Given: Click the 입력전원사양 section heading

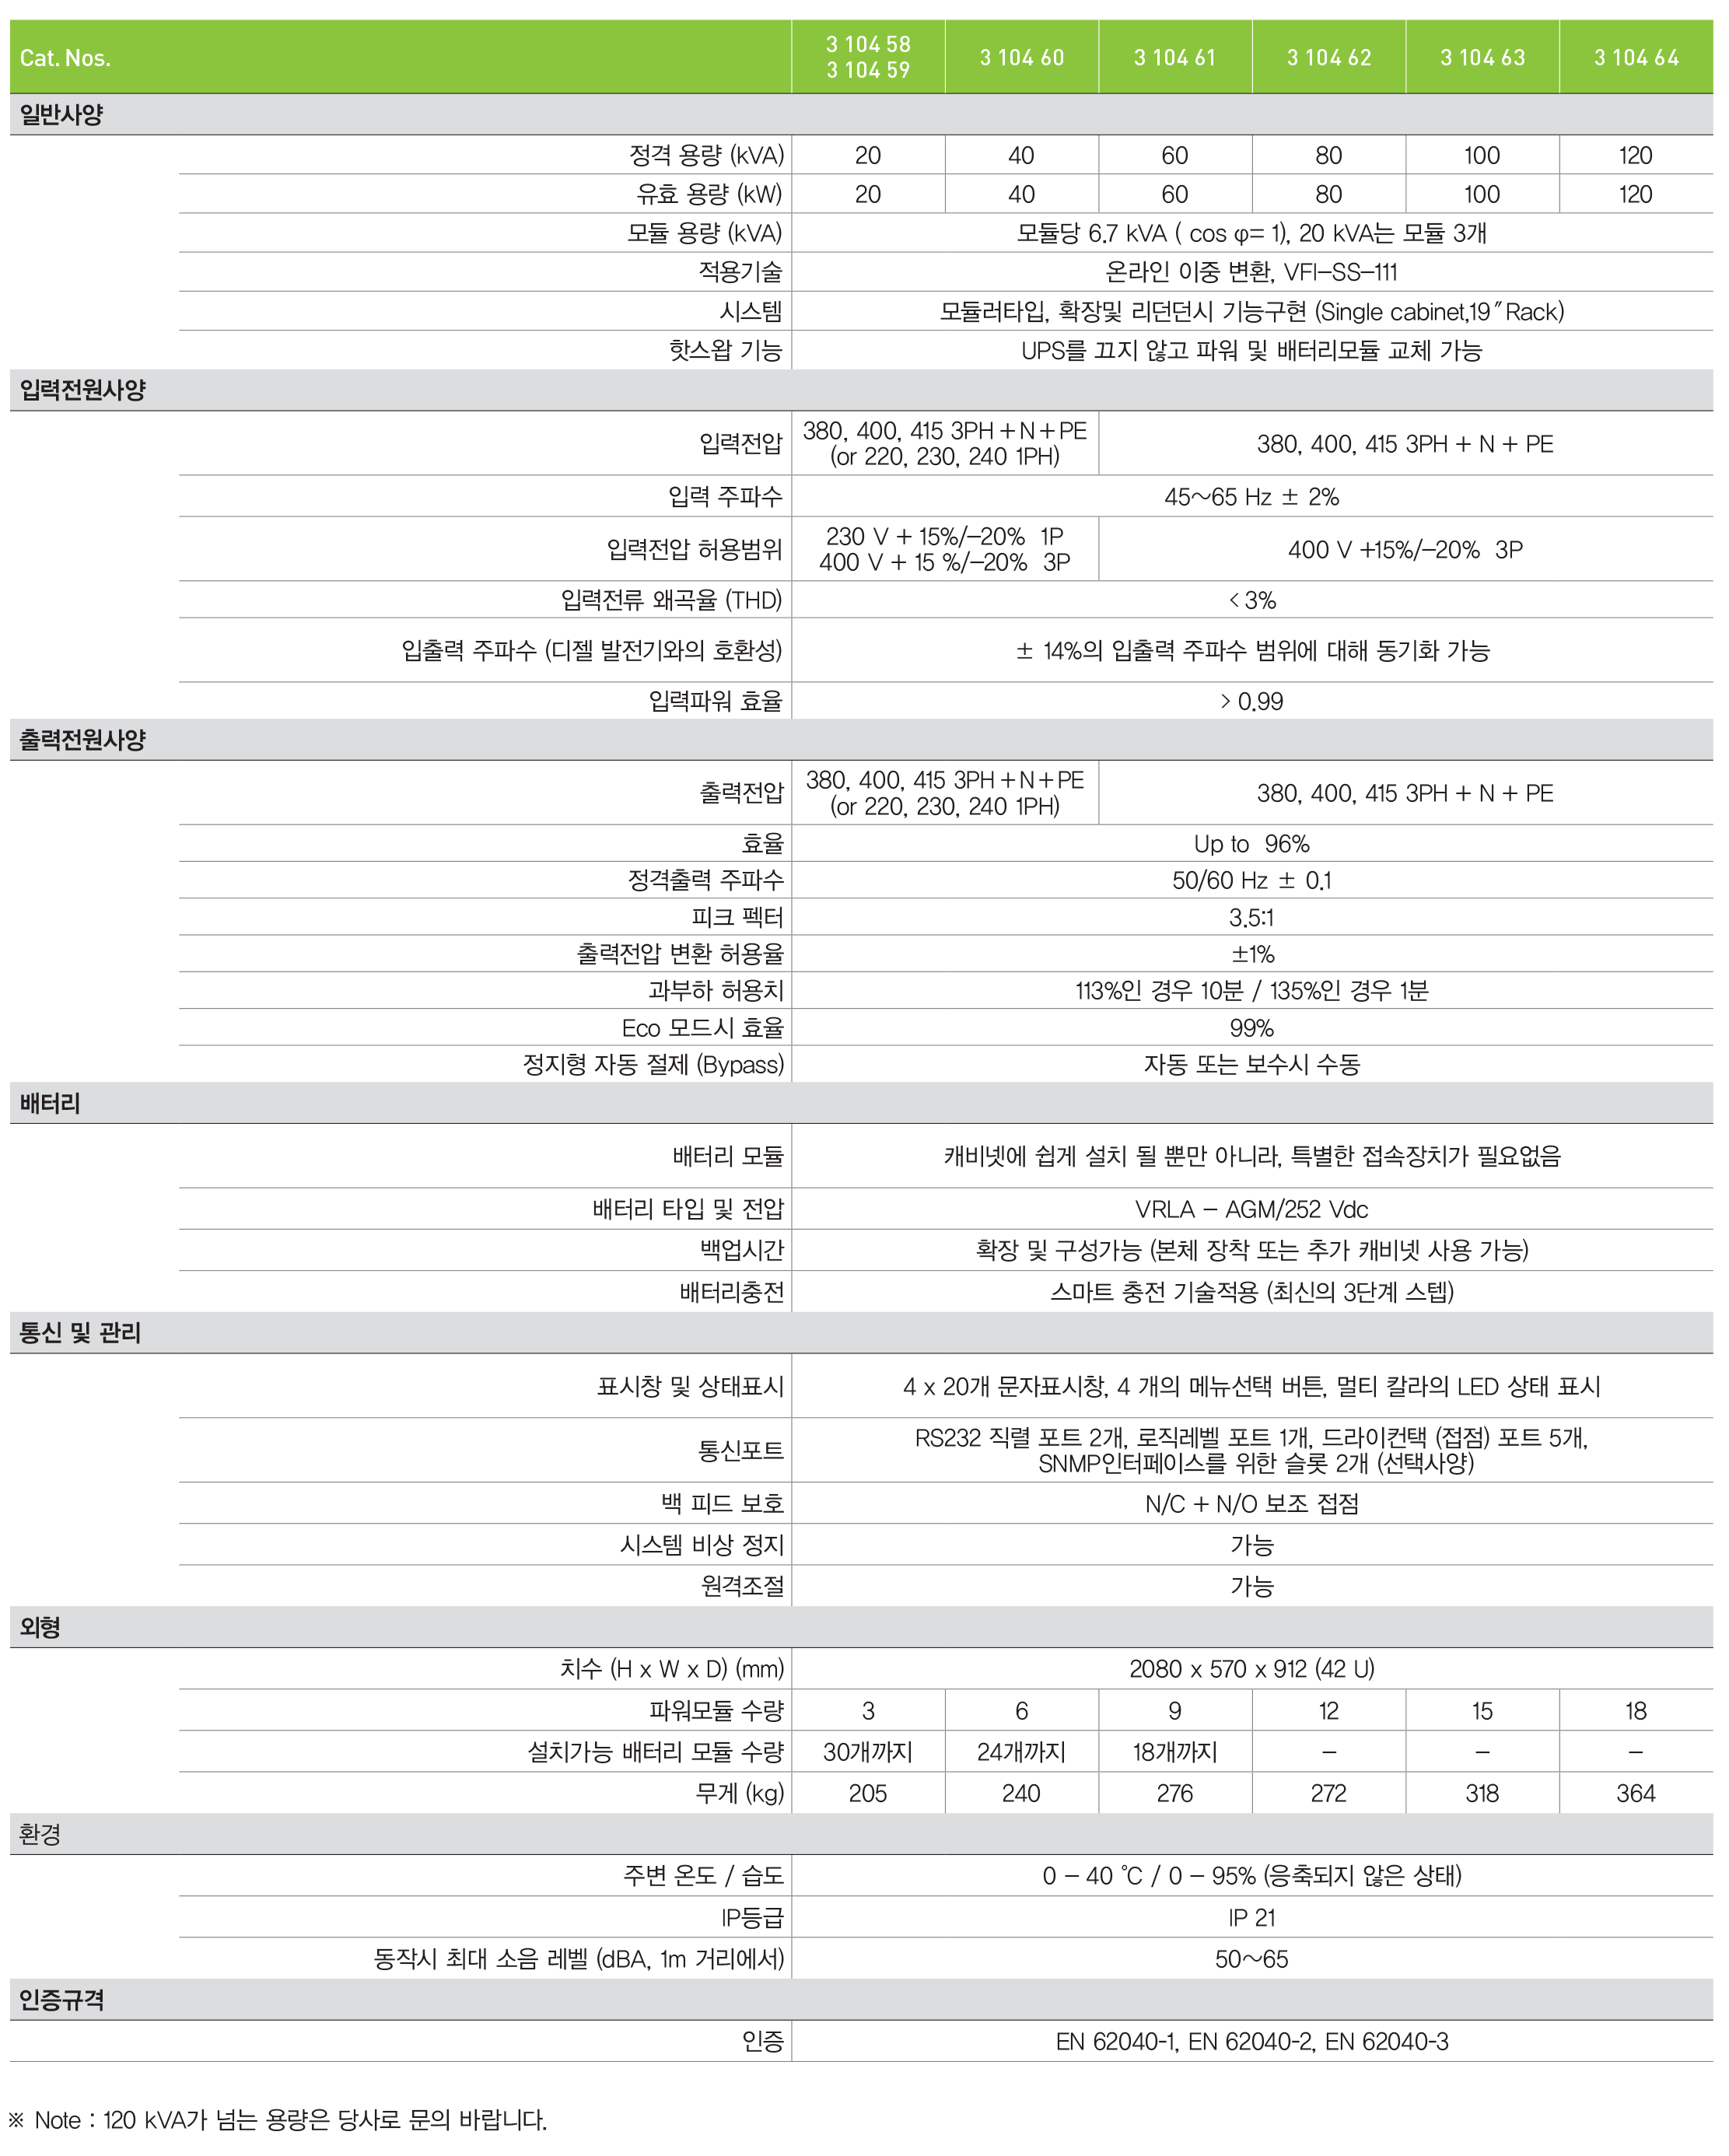Looking at the screenshot, I should [x=83, y=390].
